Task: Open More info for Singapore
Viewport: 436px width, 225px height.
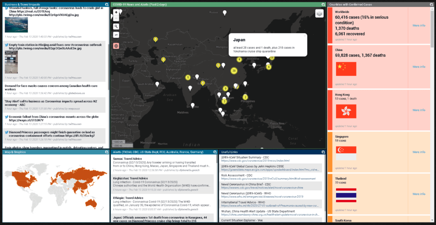Action: click(419, 152)
